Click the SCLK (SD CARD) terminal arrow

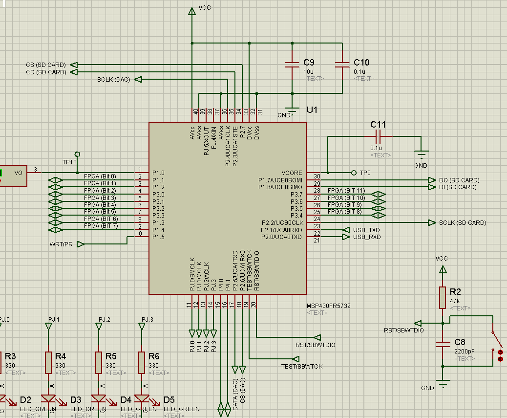point(432,222)
